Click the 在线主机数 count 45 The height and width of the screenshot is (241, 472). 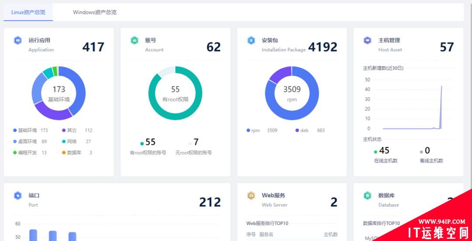(x=384, y=151)
